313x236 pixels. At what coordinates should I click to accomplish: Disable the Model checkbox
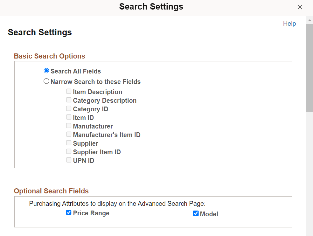(x=196, y=213)
